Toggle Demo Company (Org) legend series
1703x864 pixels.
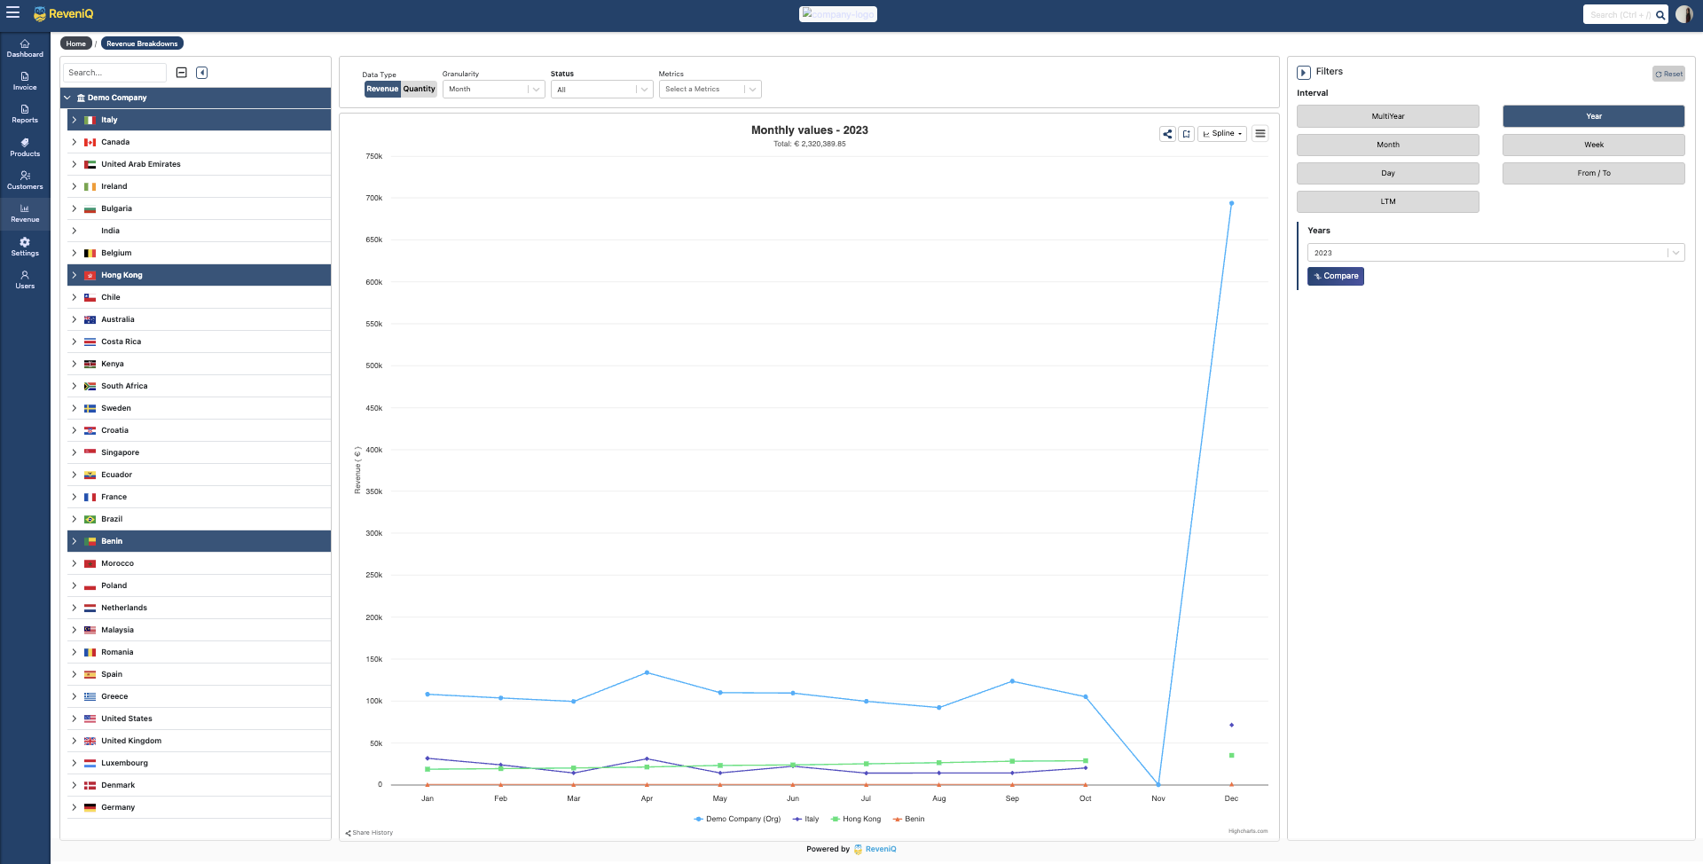pyautogui.click(x=737, y=819)
